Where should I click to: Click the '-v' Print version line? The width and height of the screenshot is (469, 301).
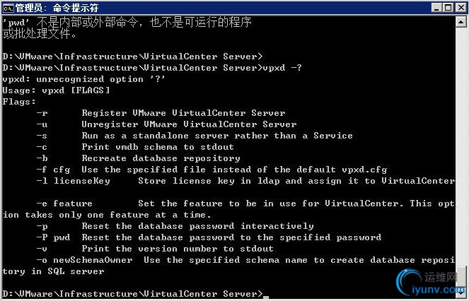(155, 249)
